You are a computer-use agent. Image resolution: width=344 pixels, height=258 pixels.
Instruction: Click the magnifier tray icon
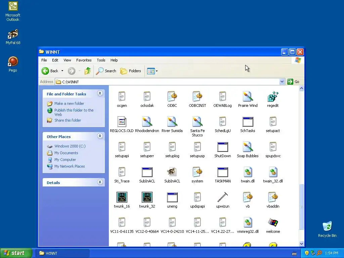point(319,253)
